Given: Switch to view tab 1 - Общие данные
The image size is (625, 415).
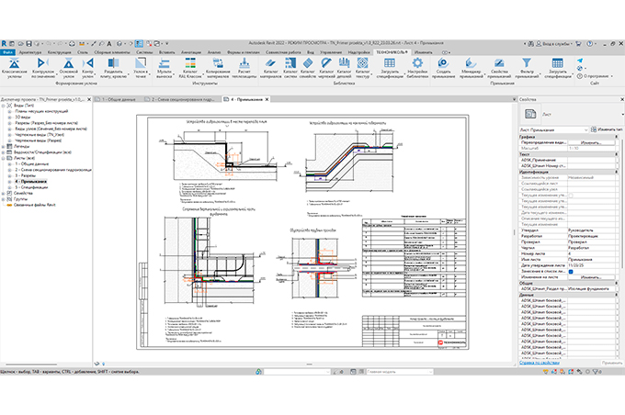Looking at the screenshot, I should (x=116, y=98).
